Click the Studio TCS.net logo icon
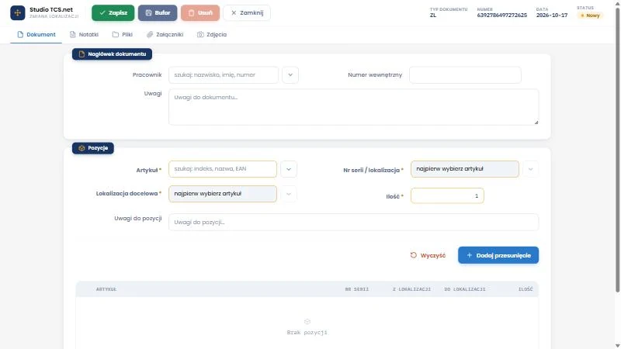 (x=17, y=12)
